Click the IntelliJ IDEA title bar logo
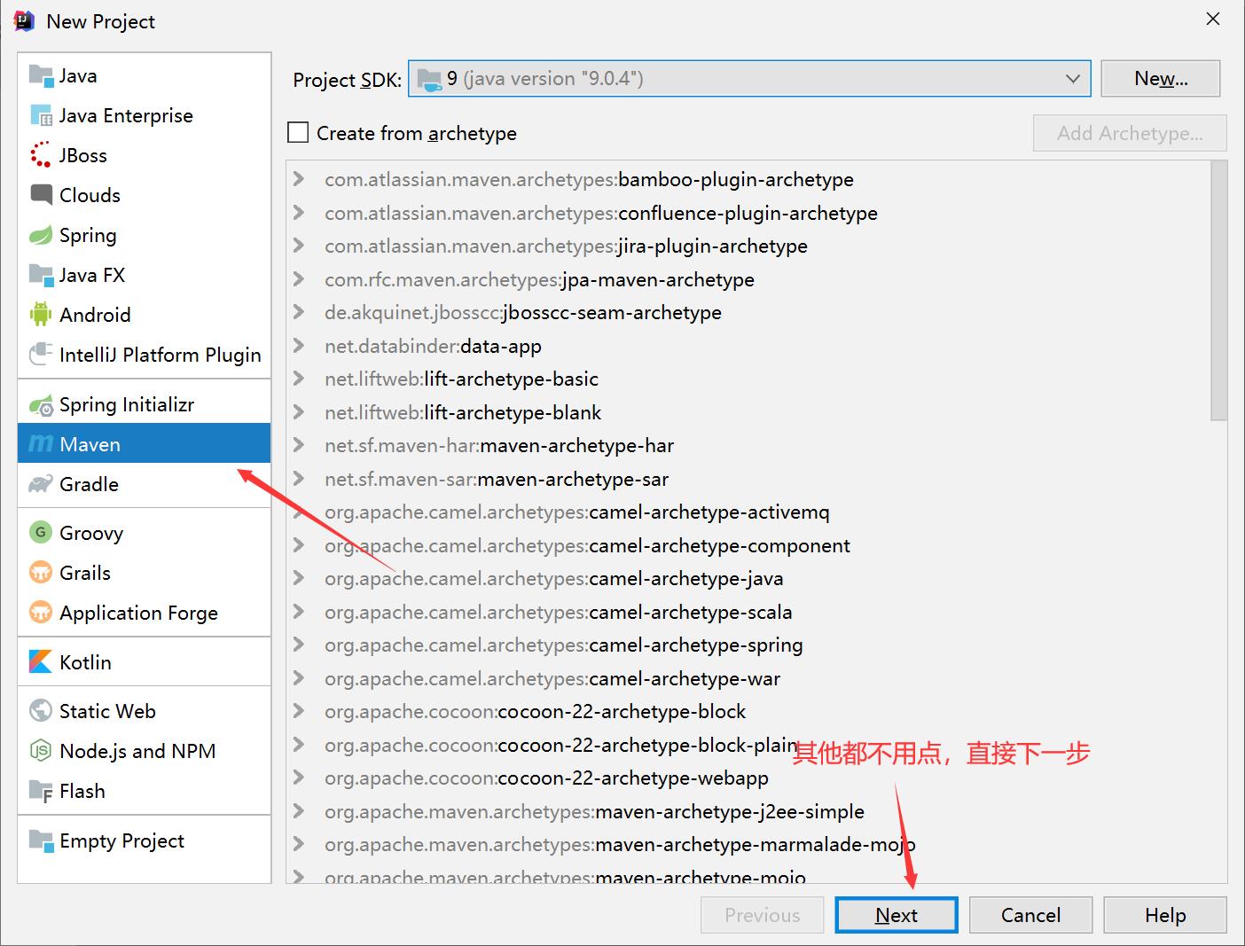Image resolution: width=1245 pixels, height=946 pixels. tap(24, 21)
